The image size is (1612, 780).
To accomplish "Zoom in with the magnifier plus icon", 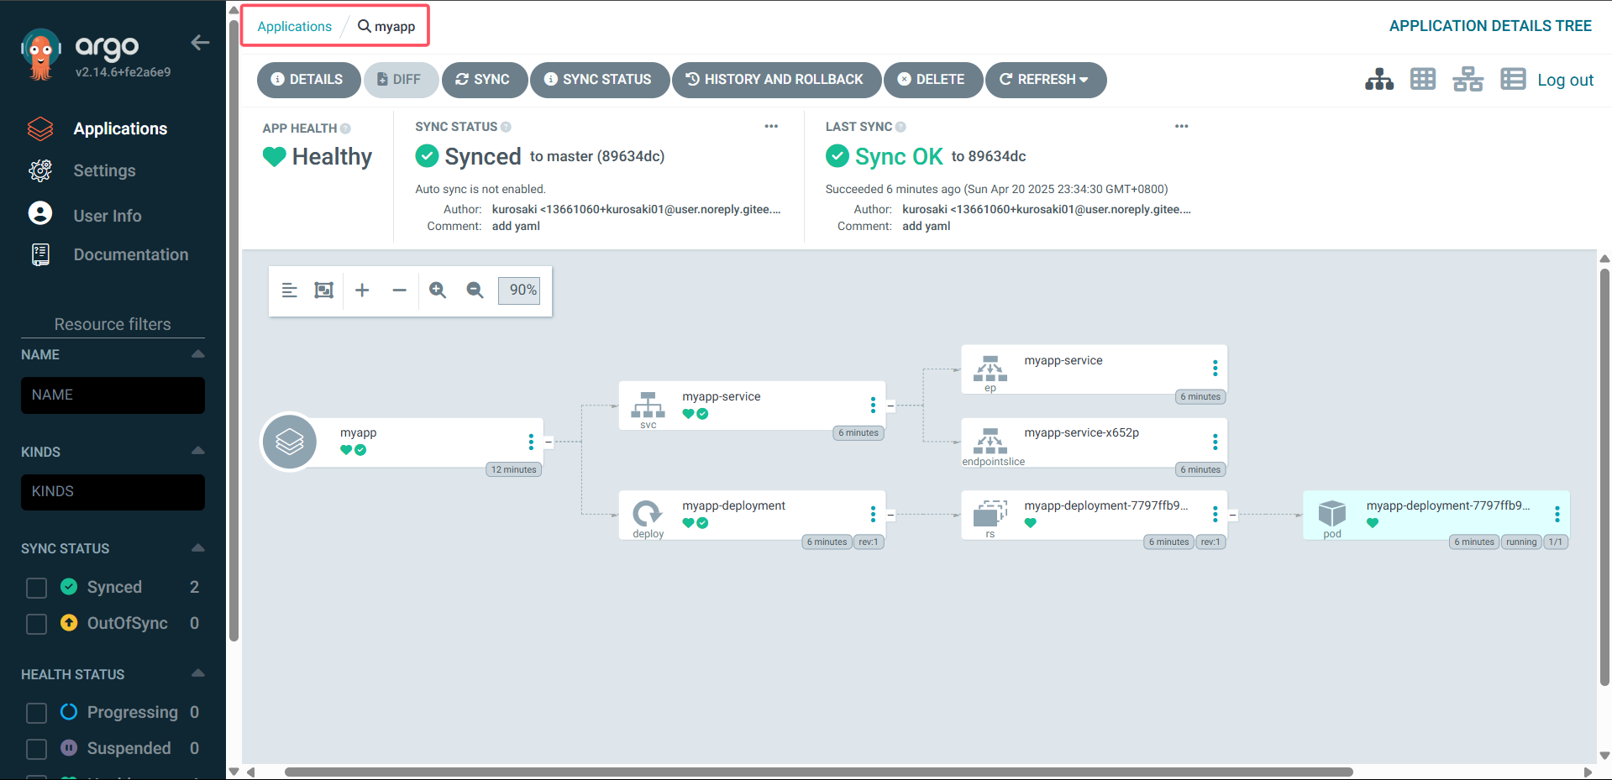I will tap(438, 291).
